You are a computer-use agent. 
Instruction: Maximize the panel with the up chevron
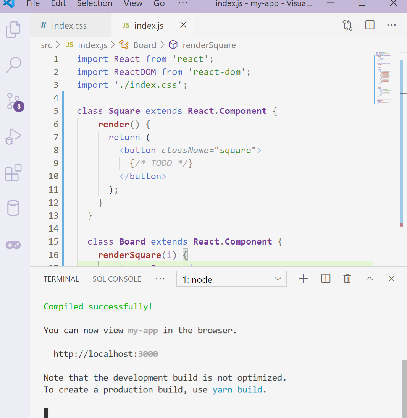[370, 279]
